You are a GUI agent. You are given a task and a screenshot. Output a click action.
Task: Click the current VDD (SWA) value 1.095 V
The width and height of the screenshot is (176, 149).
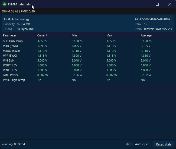(x=42, y=46)
